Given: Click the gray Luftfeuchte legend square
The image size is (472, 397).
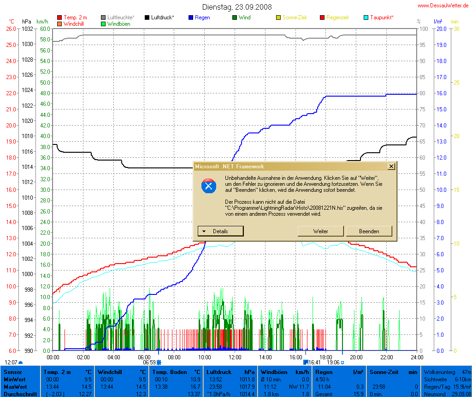Looking at the screenshot, I should coord(104,17).
